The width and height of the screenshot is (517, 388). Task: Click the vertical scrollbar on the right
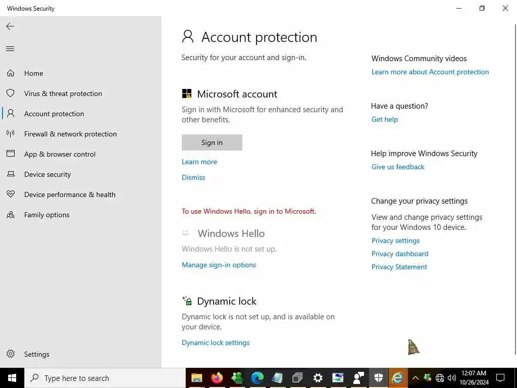tap(515, 190)
